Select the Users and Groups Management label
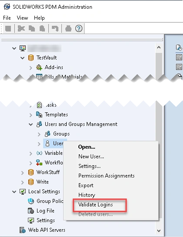The width and height of the screenshot is (183, 237). click(81, 124)
